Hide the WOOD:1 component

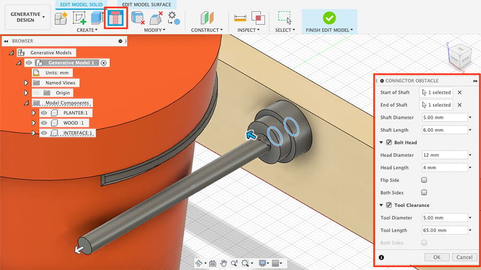click(44, 123)
